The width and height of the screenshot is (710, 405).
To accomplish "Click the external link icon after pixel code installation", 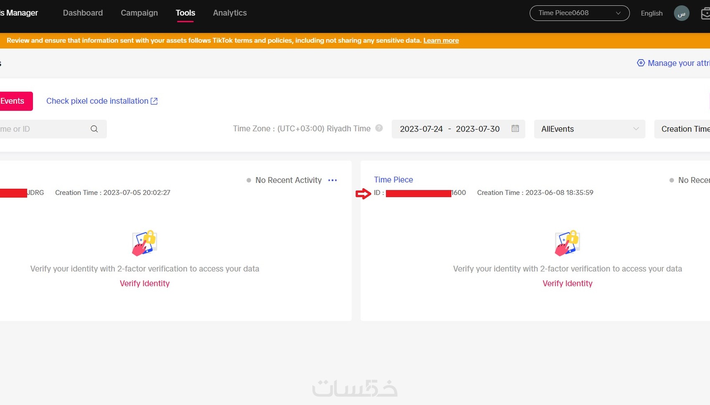I will pyautogui.click(x=154, y=101).
